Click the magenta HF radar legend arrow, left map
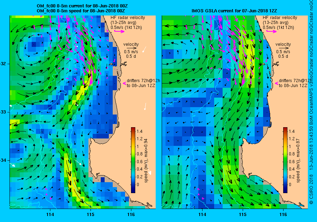This screenshot has height=222, width=317. [x=119, y=31]
